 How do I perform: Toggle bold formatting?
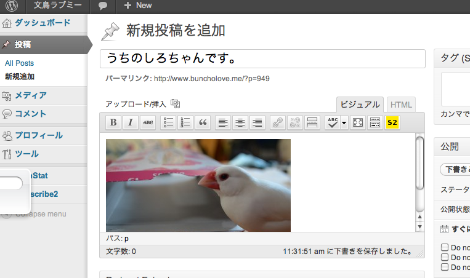pos(113,122)
